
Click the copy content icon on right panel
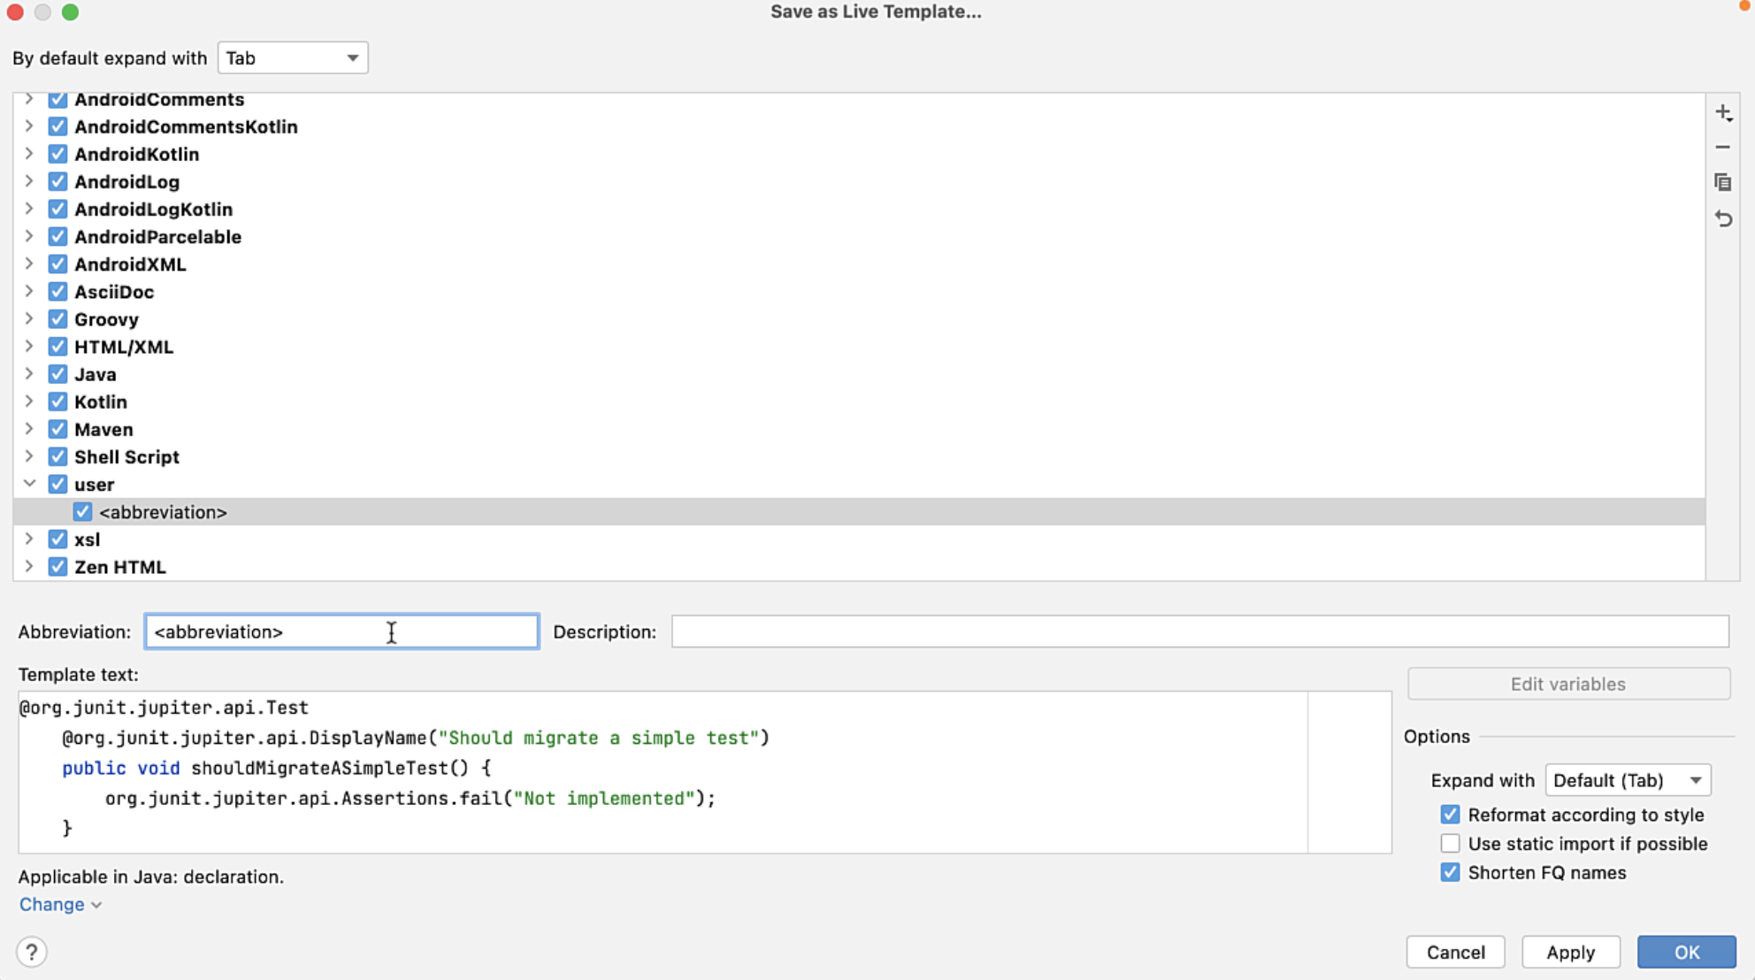click(1724, 182)
